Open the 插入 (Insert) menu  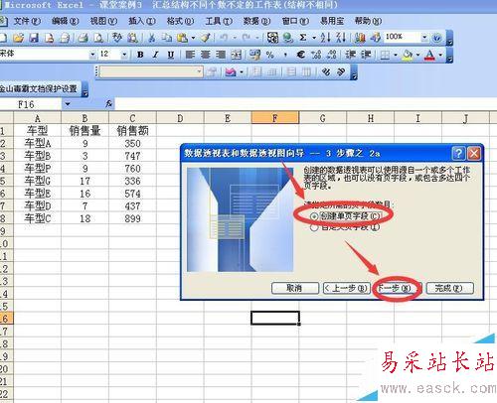(142, 21)
